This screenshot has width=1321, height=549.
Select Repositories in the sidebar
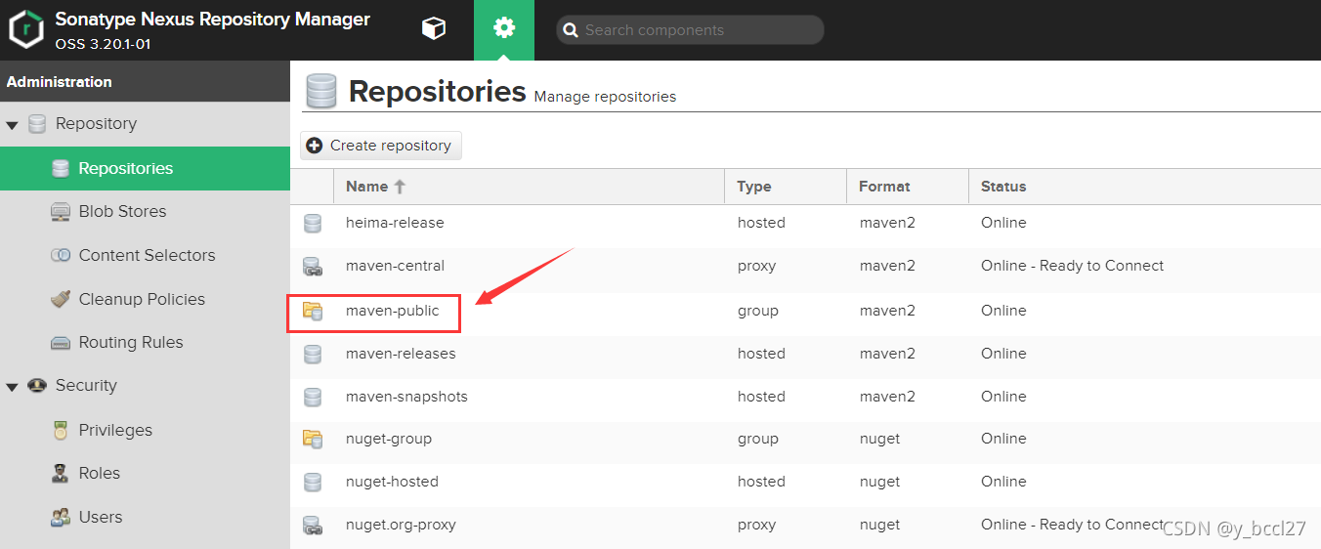(x=145, y=168)
